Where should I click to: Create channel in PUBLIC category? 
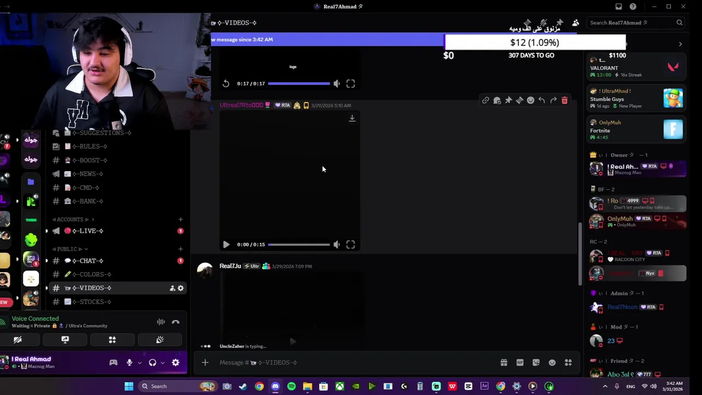click(180, 249)
